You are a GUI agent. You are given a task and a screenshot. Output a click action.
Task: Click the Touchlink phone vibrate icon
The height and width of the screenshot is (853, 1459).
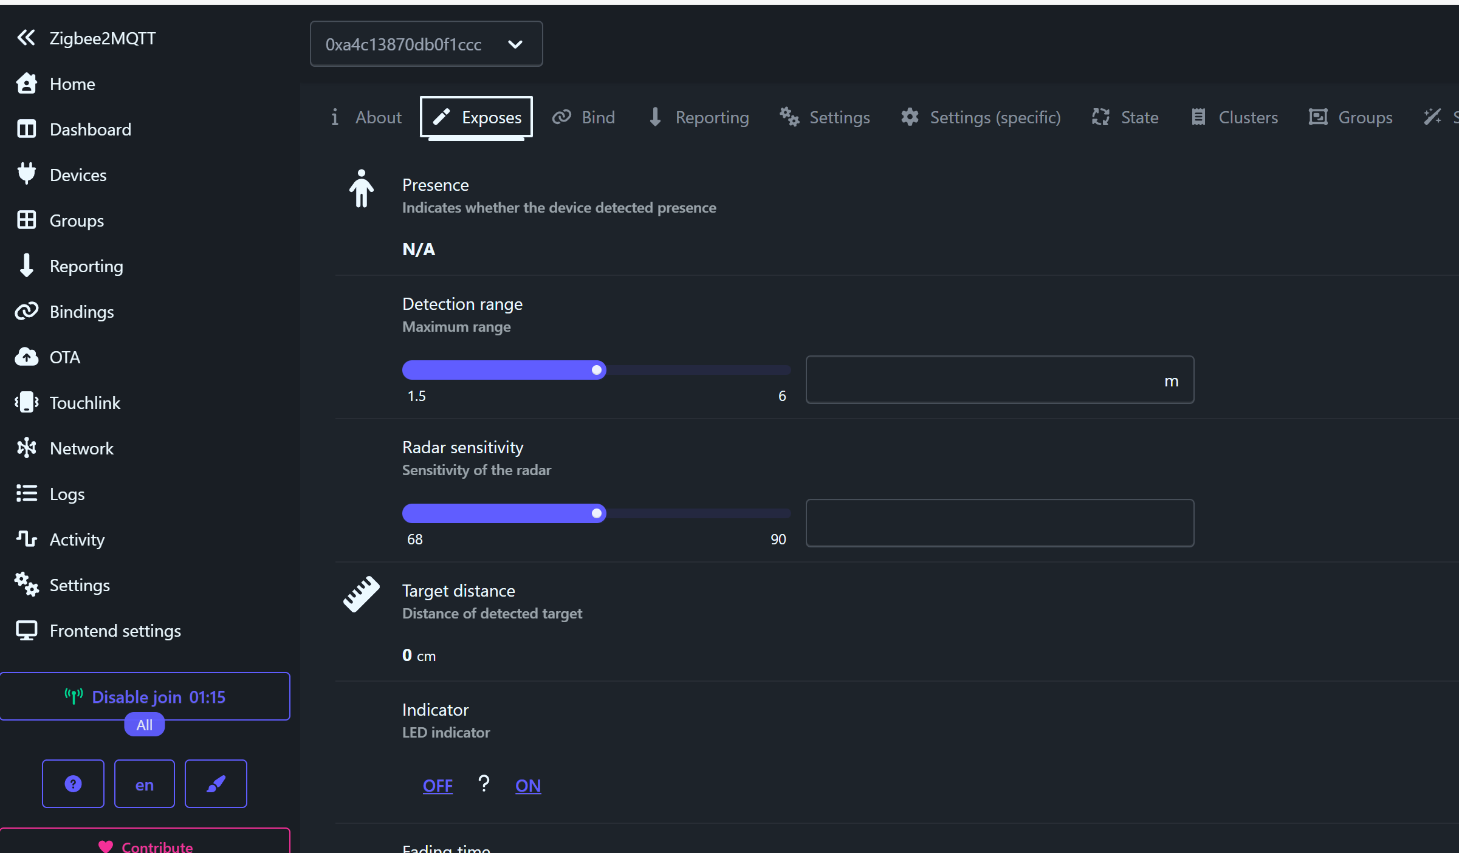[26, 402]
